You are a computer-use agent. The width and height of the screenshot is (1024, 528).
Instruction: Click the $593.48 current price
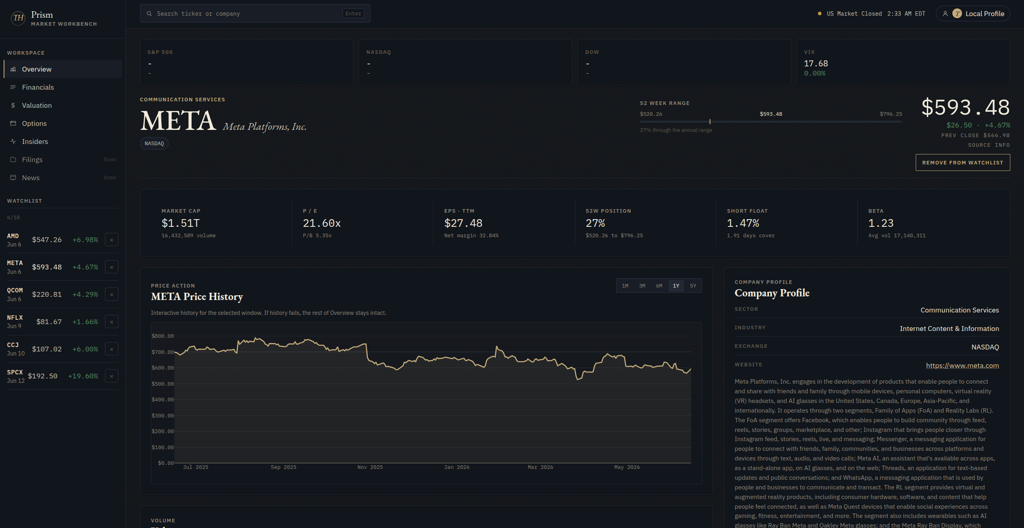(x=966, y=107)
